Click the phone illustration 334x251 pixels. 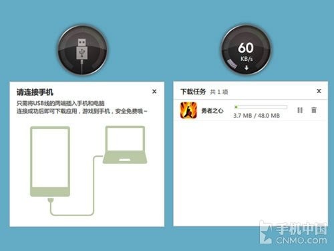pos(50,161)
